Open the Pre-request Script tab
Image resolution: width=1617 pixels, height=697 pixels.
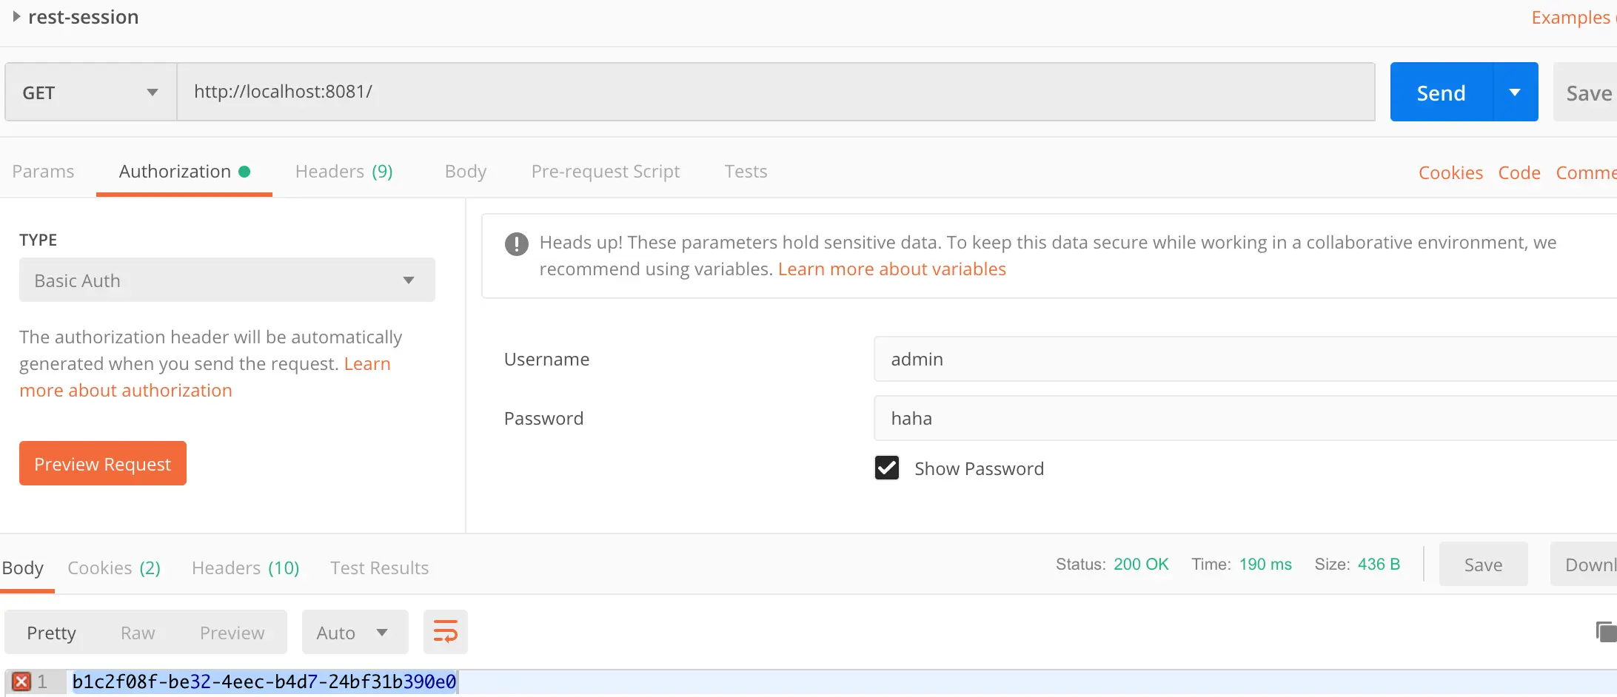pos(605,172)
